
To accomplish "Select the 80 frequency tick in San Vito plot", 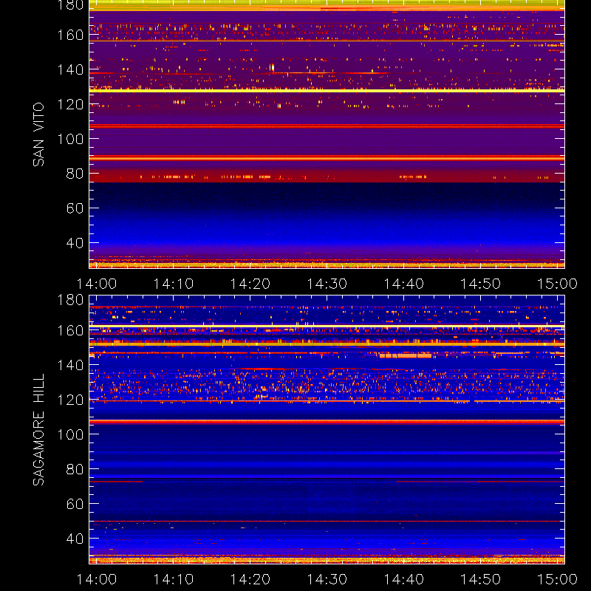I will [75, 174].
